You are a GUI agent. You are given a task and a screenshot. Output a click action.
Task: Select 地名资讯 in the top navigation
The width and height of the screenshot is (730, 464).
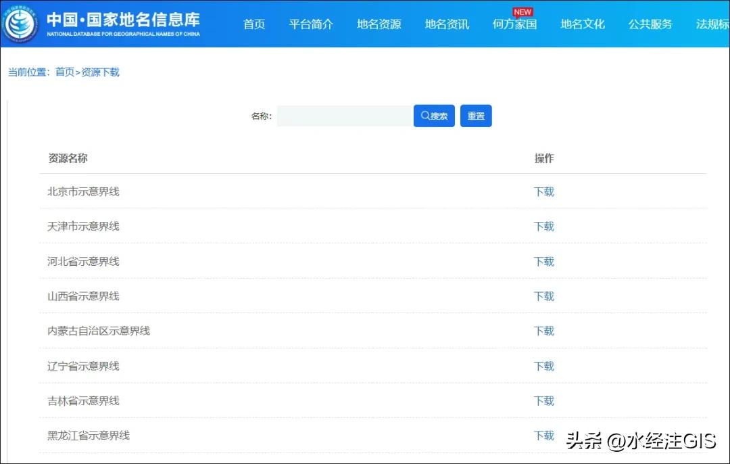[447, 24]
